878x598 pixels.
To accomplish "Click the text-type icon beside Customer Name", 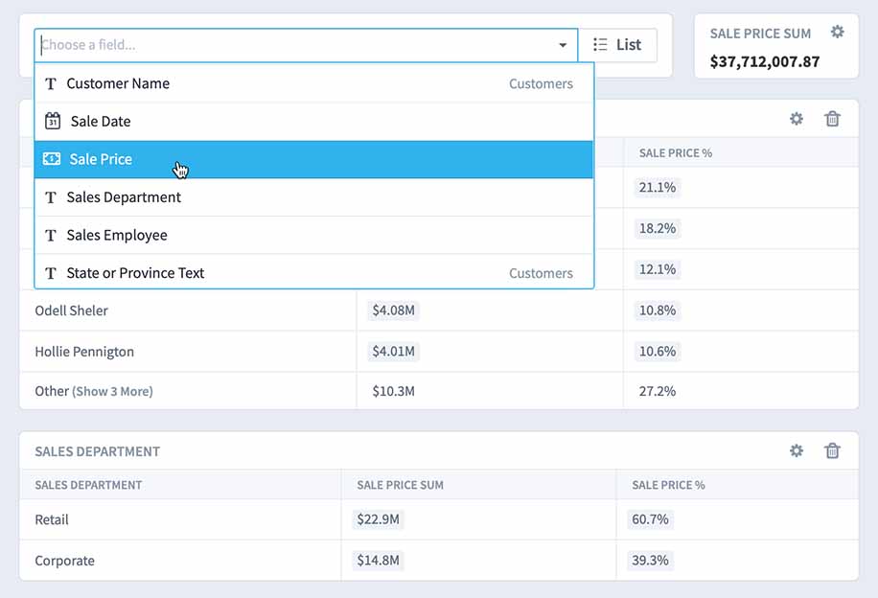I will [51, 83].
